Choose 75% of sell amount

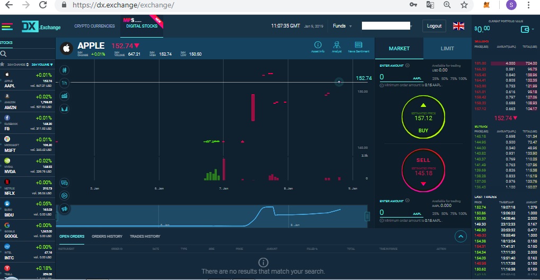[x=453, y=214]
